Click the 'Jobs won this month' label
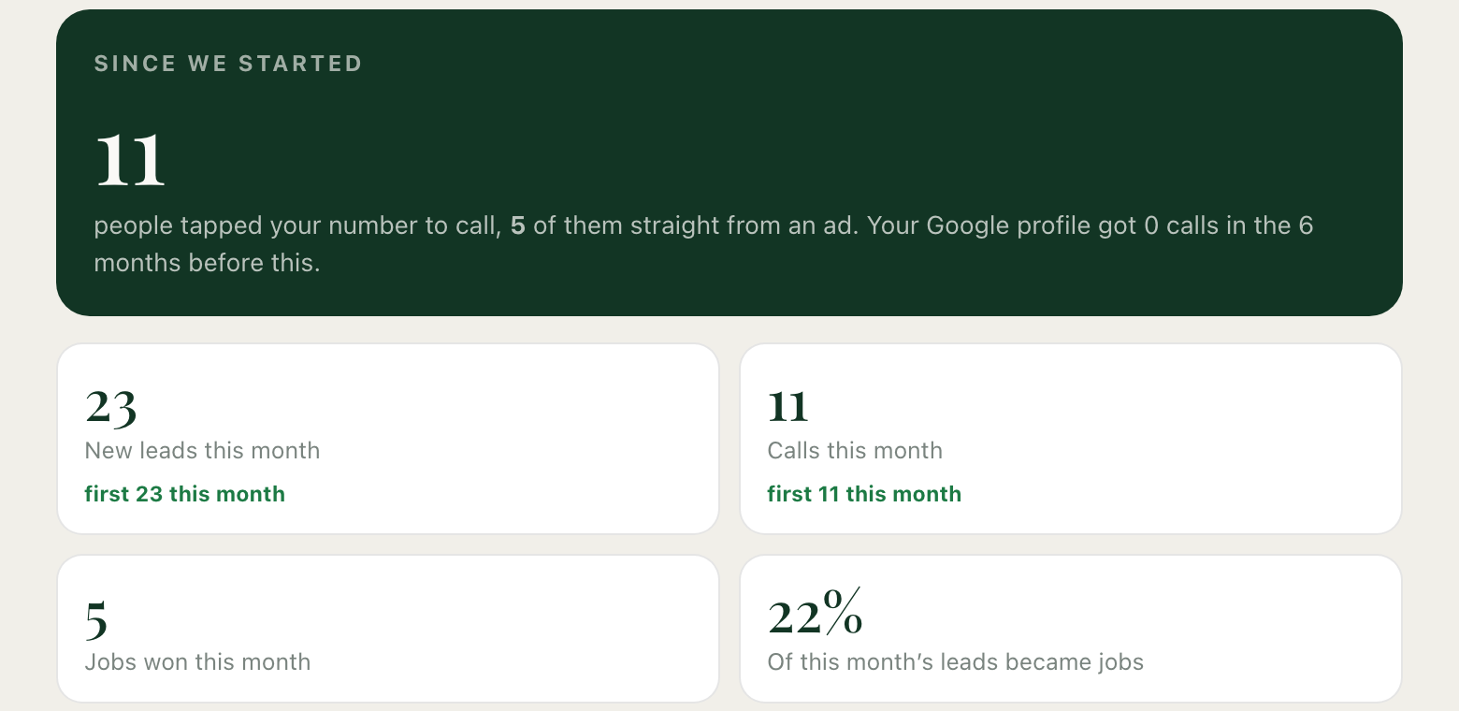 tap(197, 662)
